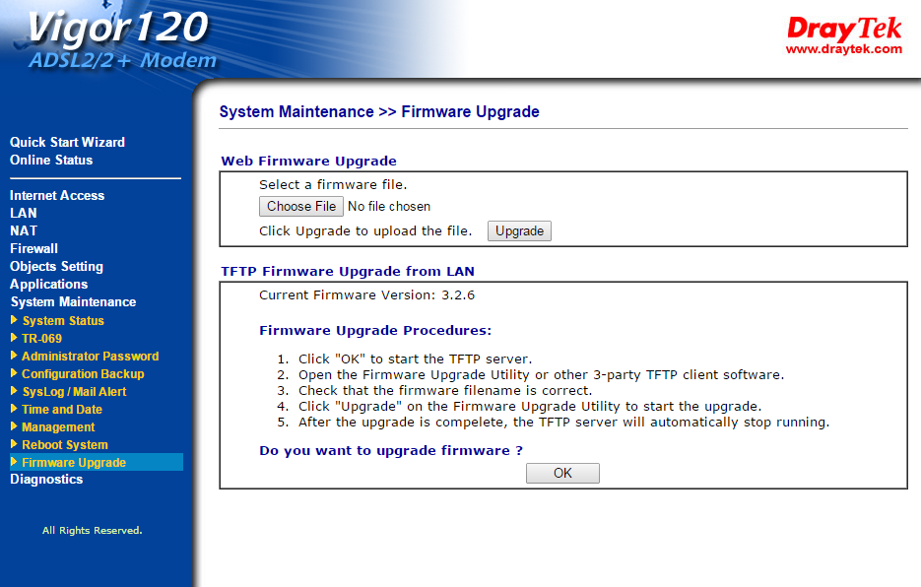Viewport: 921px width, 587px height.
Task: Click 'Select a firmware file.' text
Action: point(333,184)
